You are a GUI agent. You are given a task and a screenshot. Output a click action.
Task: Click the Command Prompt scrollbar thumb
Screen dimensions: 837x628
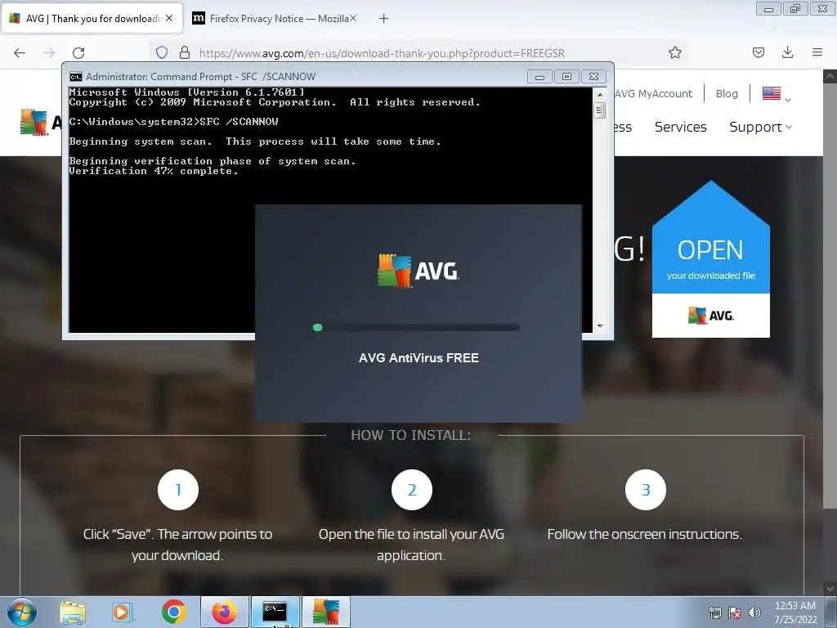[600, 110]
